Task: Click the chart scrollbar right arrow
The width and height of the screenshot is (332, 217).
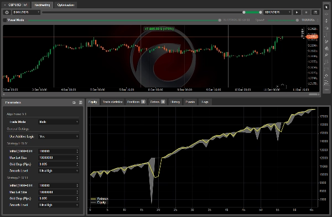Action: [319, 94]
